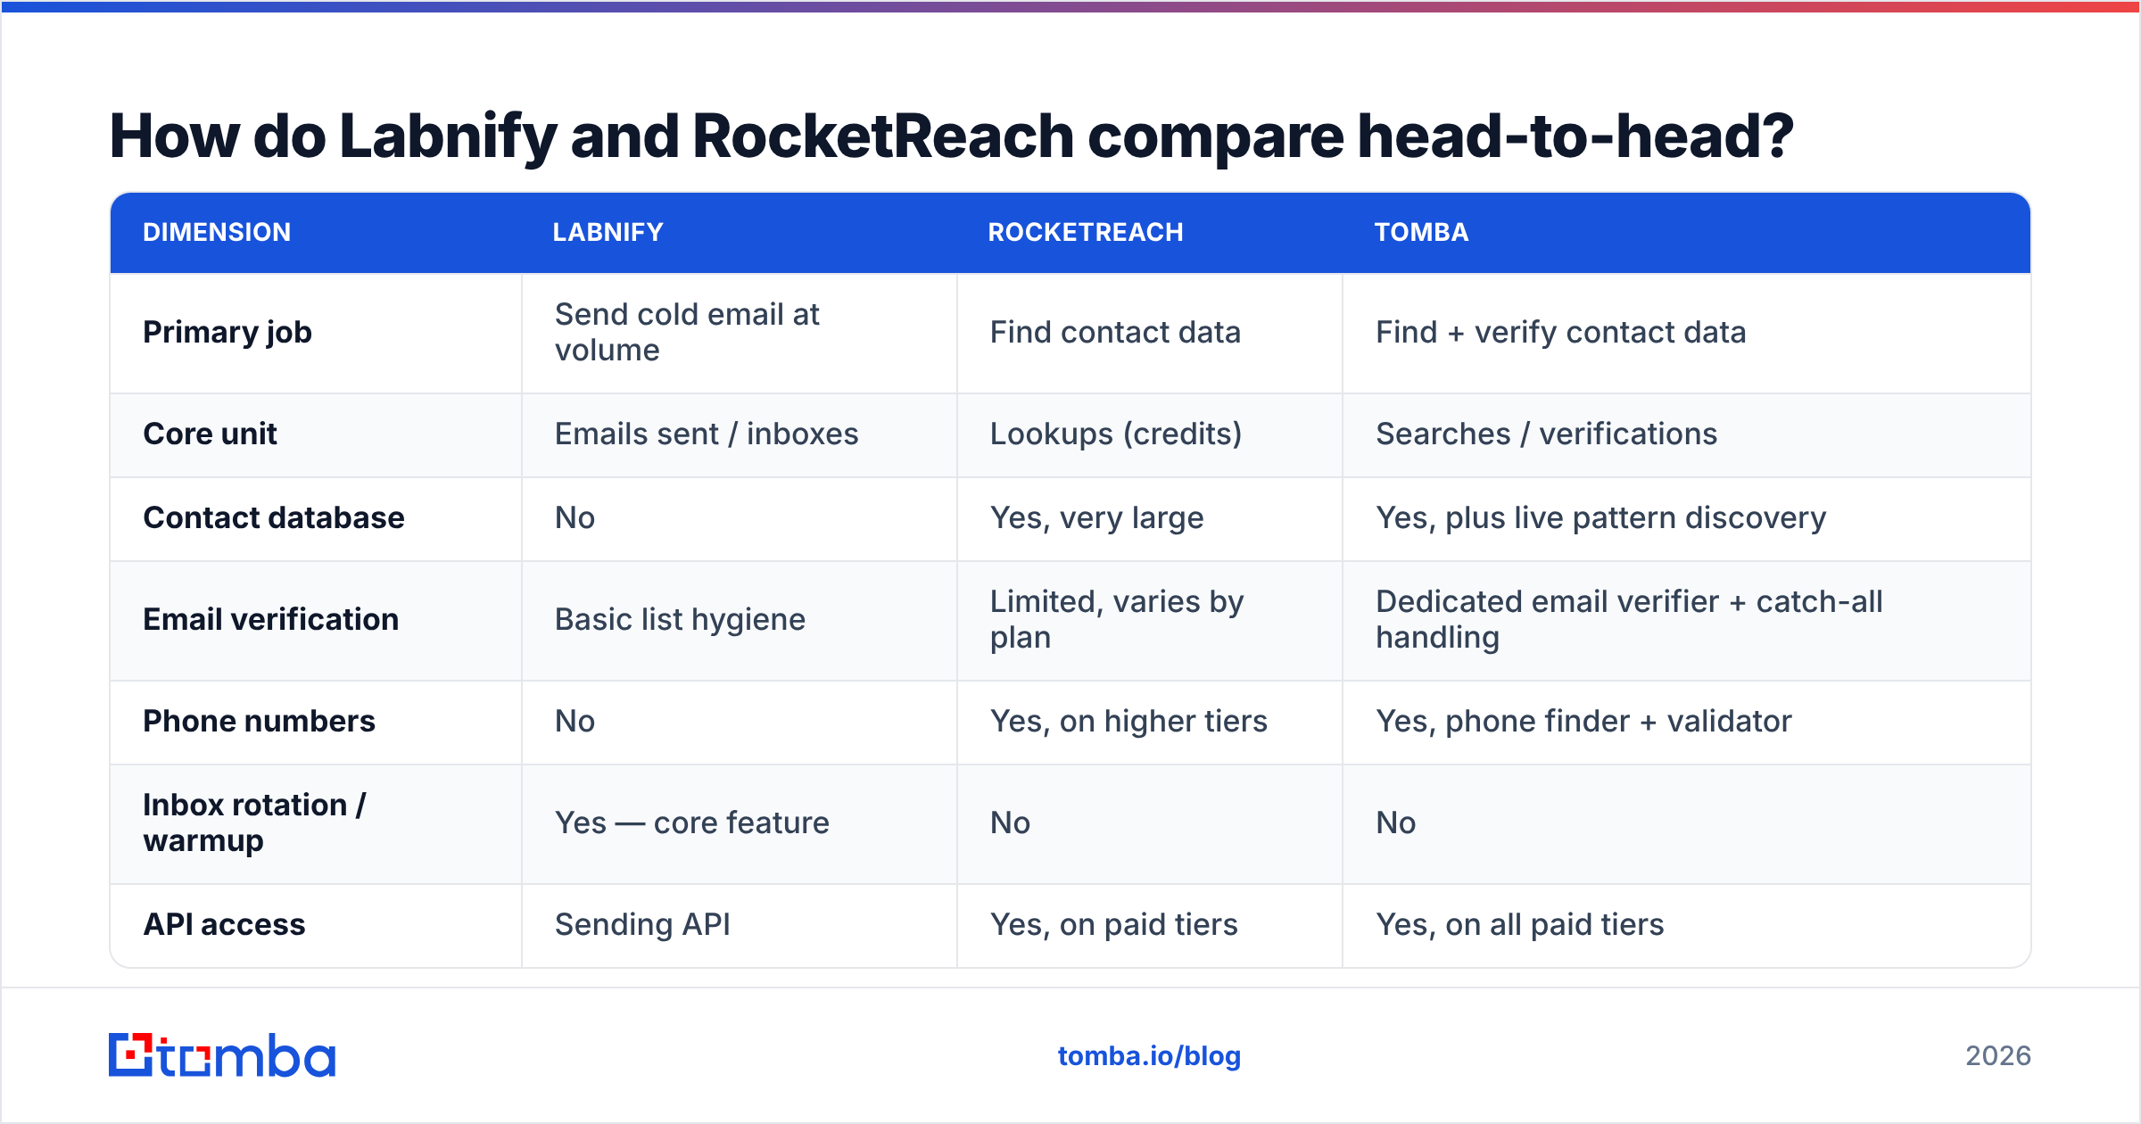The height and width of the screenshot is (1124, 2141).
Task: Open the tomba.io/blog link
Action: click(x=1149, y=1056)
